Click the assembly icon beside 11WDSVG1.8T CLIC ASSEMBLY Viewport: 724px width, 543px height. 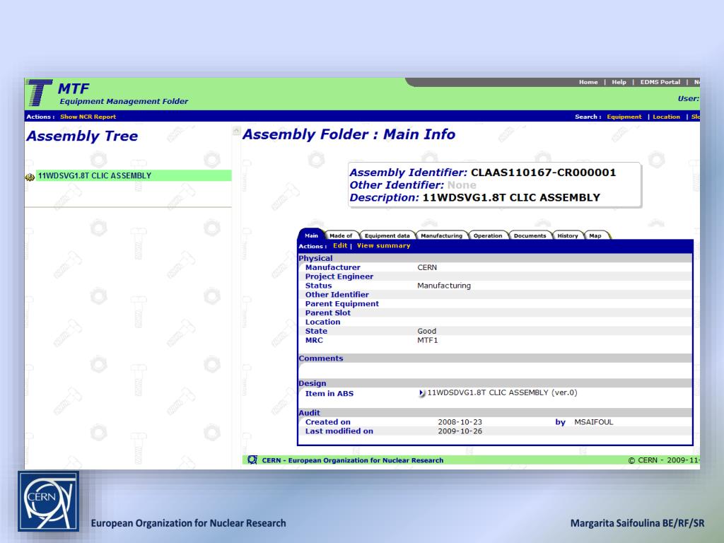[30, 177]
